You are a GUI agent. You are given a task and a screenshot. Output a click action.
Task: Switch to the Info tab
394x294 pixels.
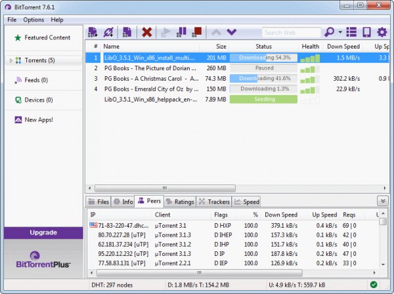pos(123,201)
